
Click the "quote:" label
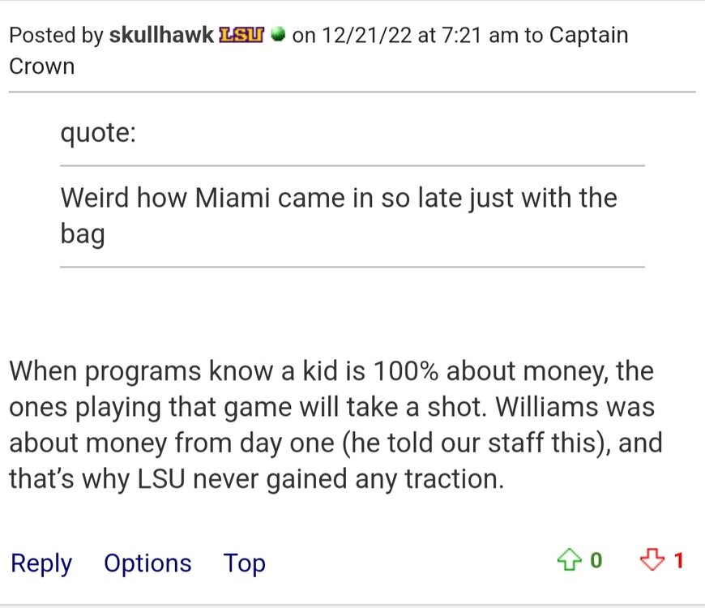[x=98, y=132]
